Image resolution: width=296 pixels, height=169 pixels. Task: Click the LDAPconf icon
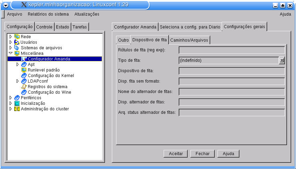pos(24,81)
